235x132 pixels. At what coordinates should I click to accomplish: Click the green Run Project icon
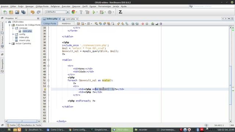click(x=94, y=12)
